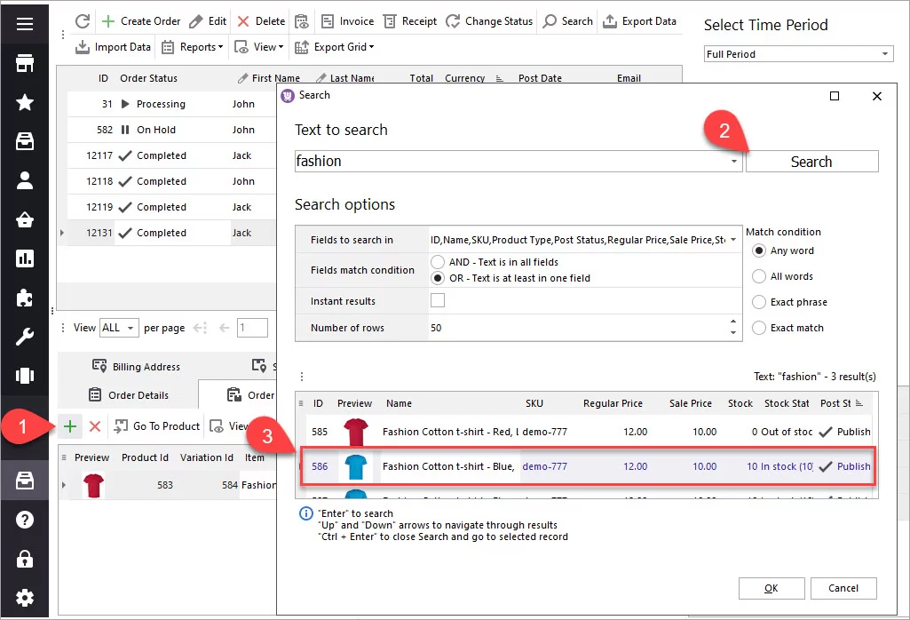Select AND - Text is in all fields
910x620 pixels.
click(x=437, y=262)
